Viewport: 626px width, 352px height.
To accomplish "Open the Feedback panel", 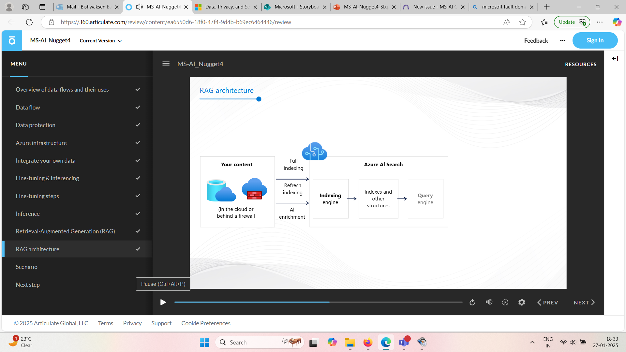I will [x=536, y=41].
